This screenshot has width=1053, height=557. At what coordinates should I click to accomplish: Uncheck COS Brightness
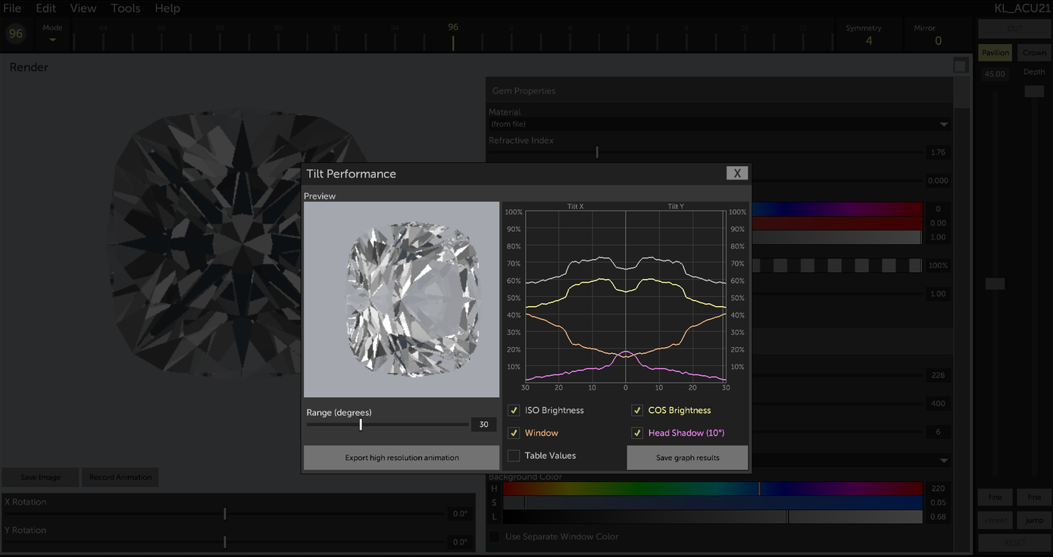click(637, 410)
